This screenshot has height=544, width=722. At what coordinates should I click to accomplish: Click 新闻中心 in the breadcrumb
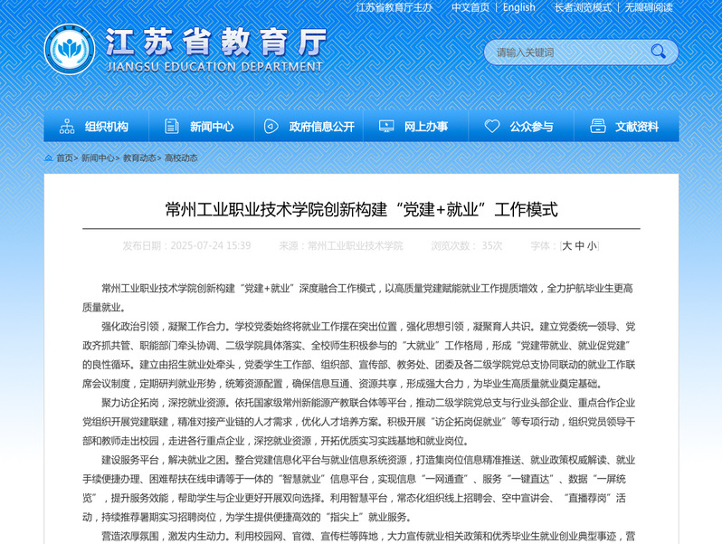98,158
